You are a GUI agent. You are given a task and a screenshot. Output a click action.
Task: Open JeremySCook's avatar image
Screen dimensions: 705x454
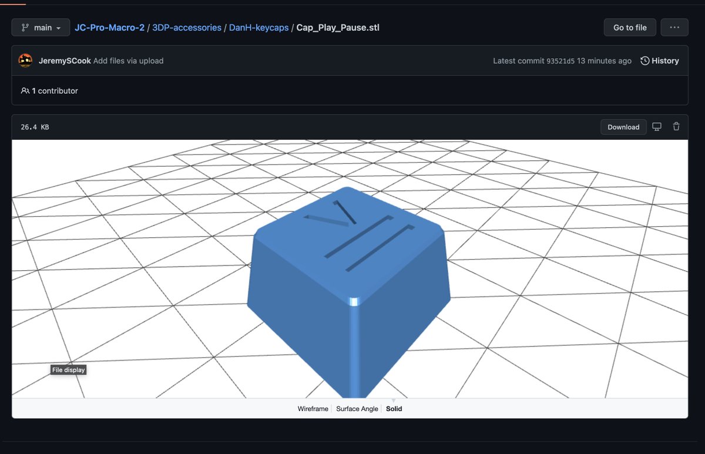pos(25,60)
